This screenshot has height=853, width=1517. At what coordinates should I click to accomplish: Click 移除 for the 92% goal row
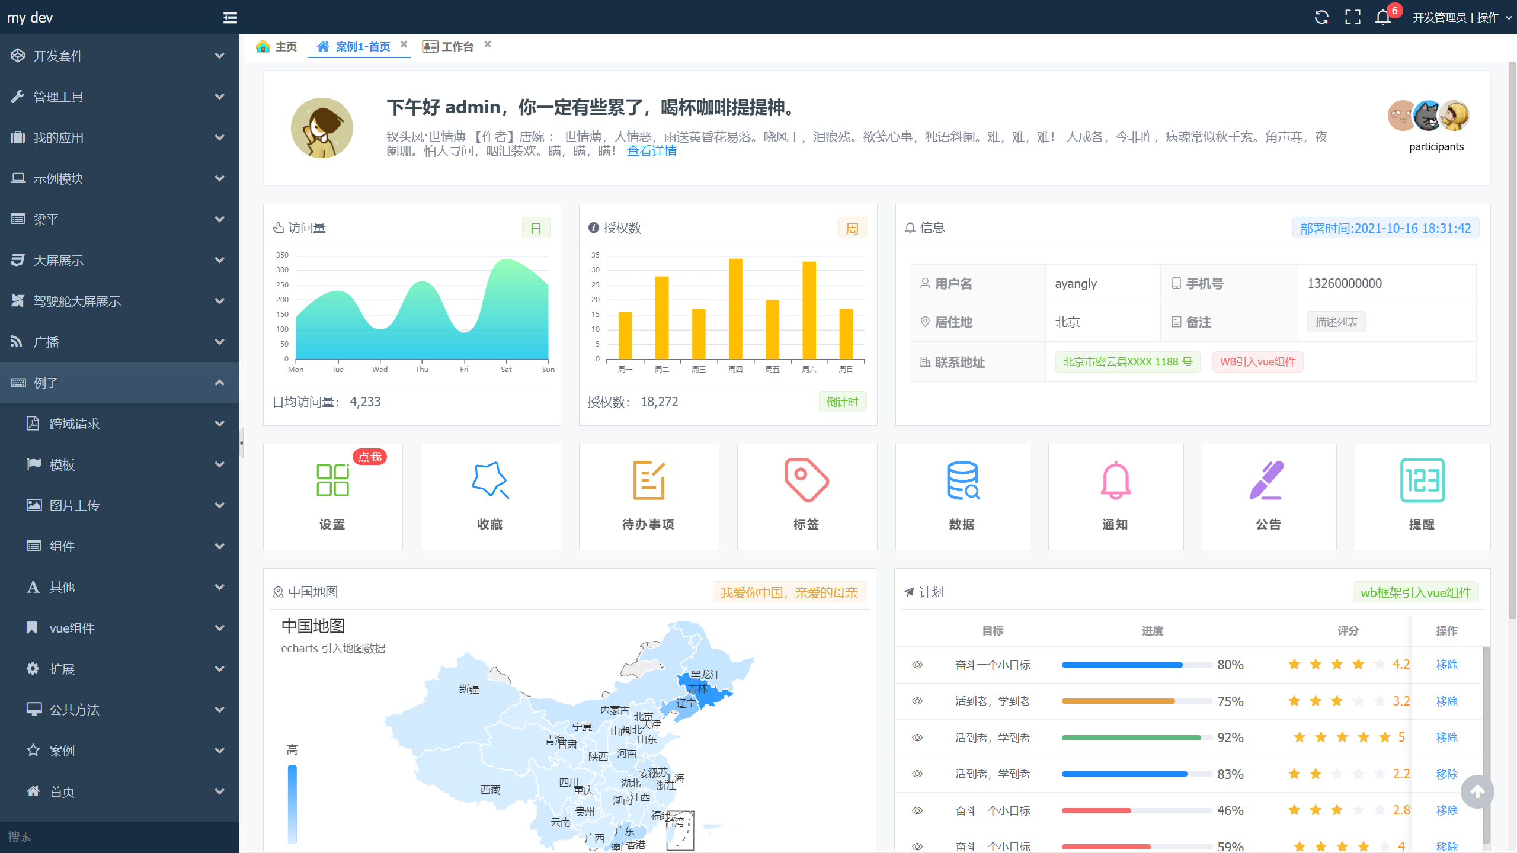pyautogui.click(x=1446, y=737)
